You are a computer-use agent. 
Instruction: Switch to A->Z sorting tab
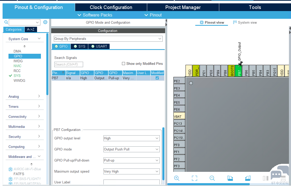tap(31, 29)
